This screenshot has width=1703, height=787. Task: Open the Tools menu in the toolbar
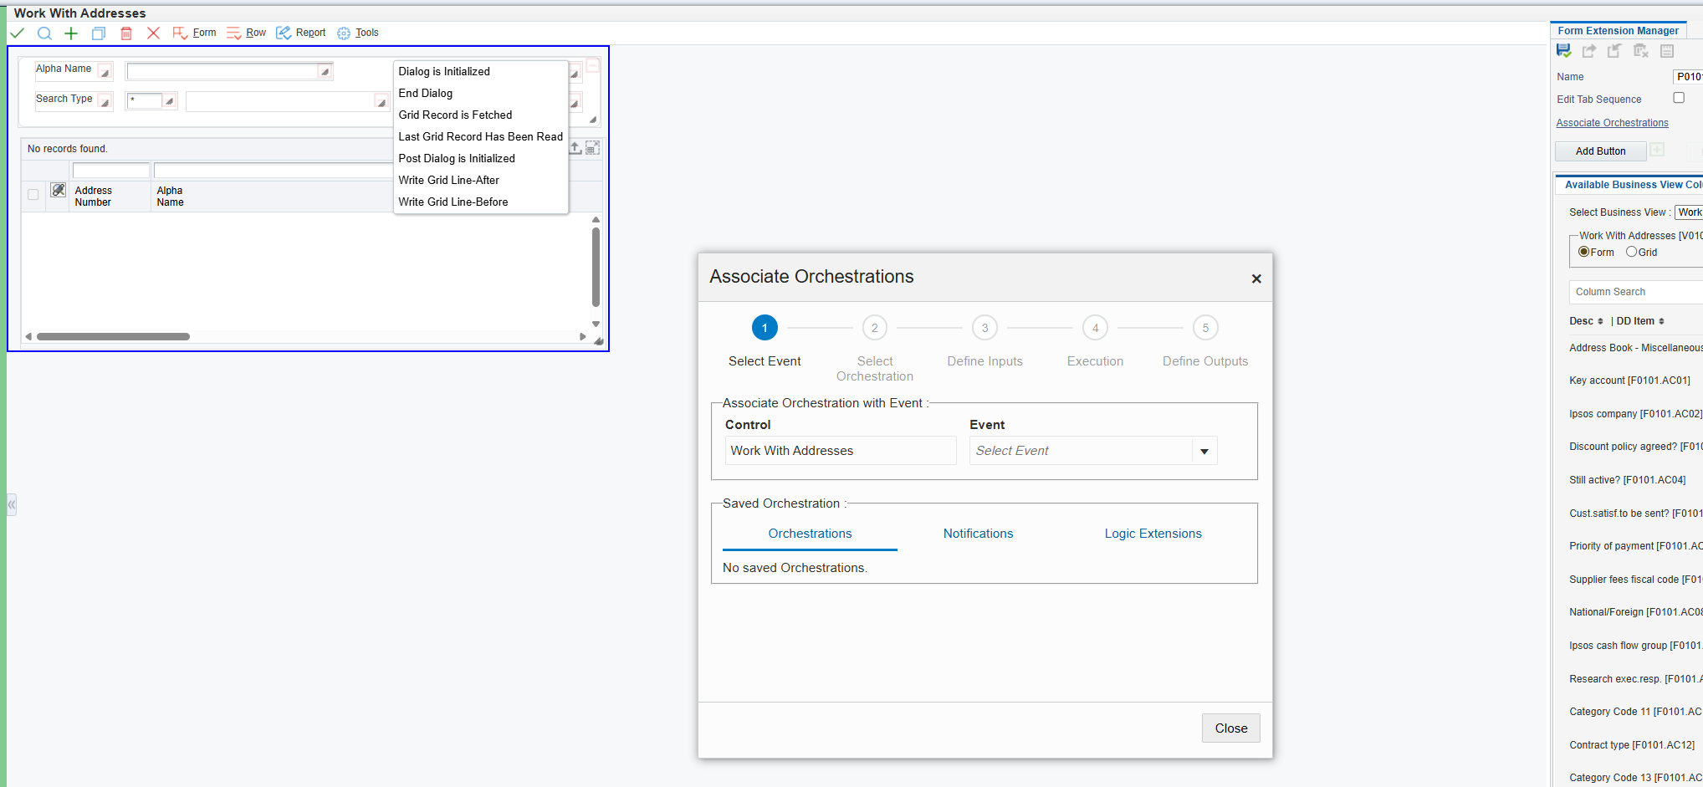click(x=358, y=33)
